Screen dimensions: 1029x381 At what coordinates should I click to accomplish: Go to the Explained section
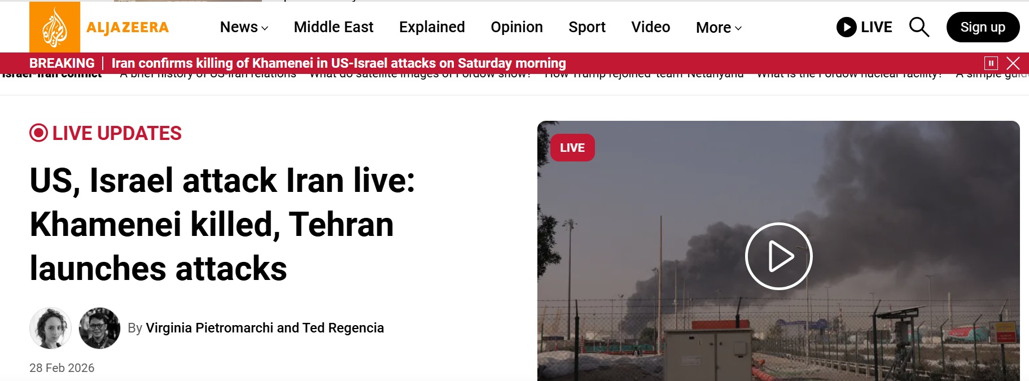click(432, 27)
